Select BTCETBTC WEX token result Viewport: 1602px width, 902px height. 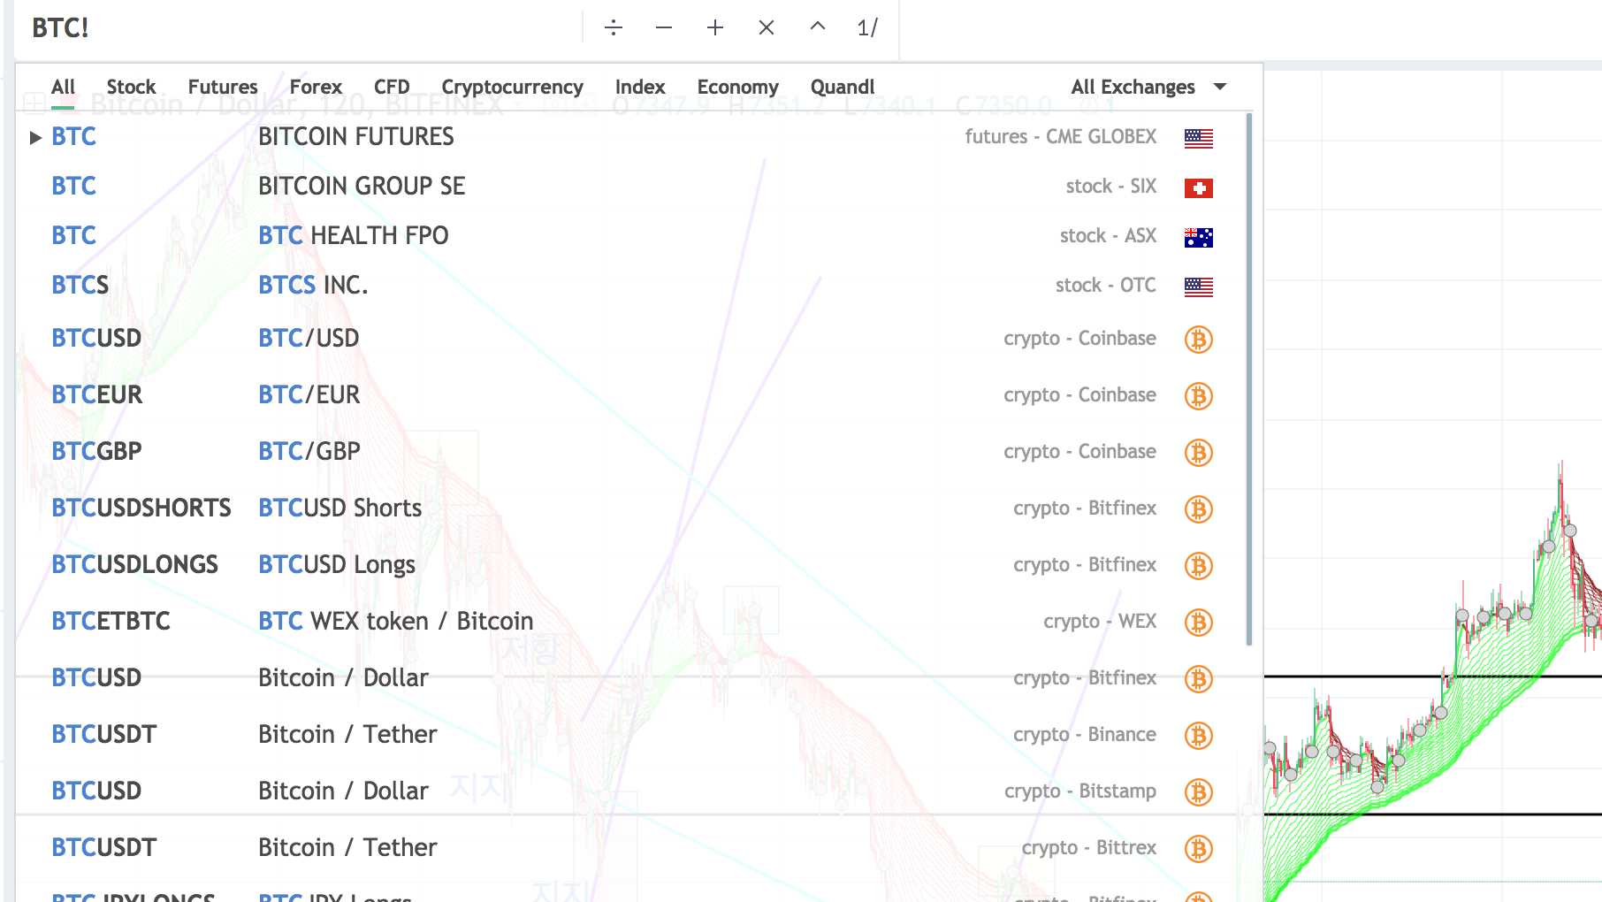pos(631,621)
